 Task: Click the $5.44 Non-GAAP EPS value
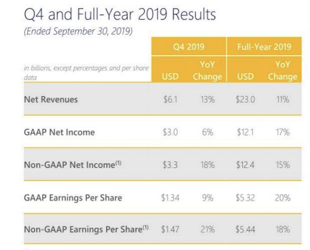coord(245,230)
